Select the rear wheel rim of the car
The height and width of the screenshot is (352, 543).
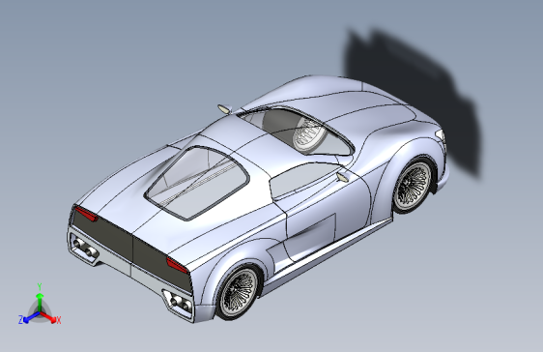point(239,291)
